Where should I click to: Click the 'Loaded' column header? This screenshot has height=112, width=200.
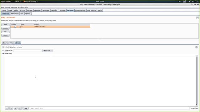(x=15, y=25)
